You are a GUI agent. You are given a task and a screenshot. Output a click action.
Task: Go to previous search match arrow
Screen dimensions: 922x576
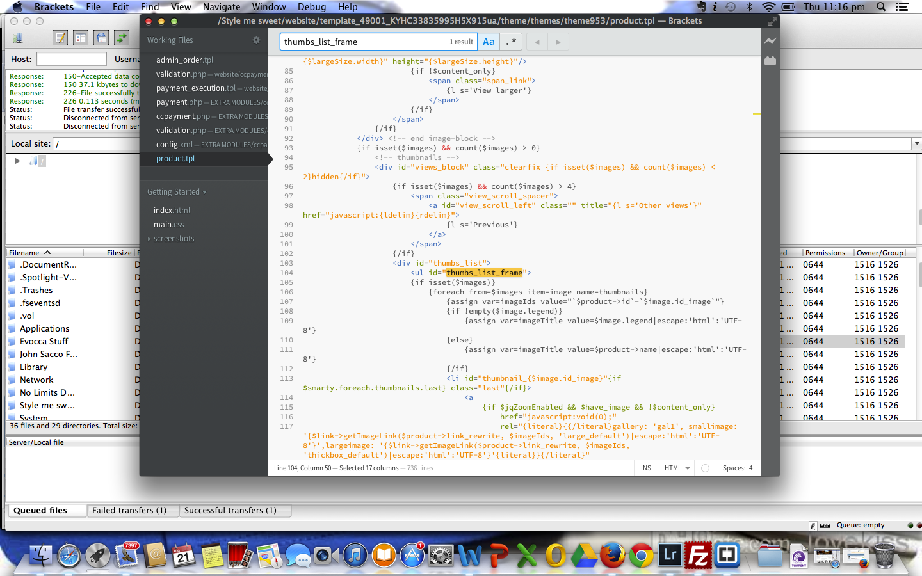point(537,42)
